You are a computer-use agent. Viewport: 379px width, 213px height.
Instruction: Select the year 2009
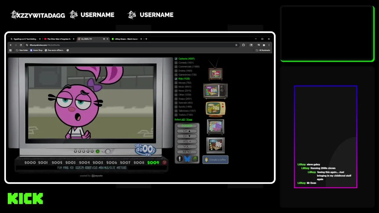coord(153,162)
